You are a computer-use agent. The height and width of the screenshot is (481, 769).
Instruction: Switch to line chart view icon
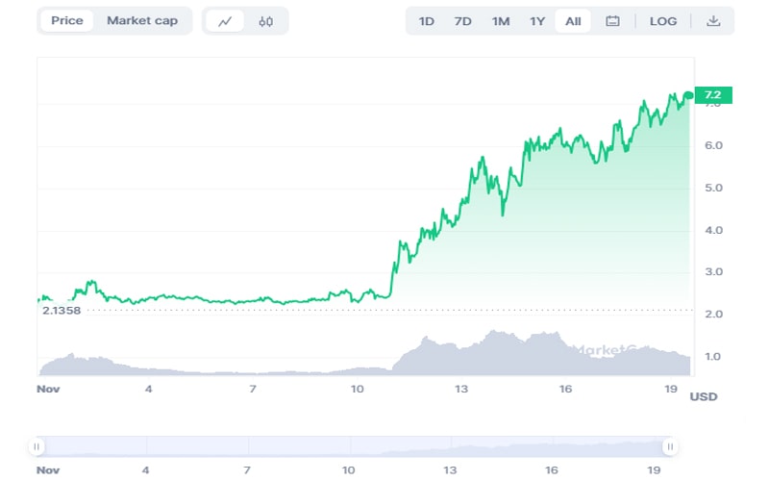225,21
